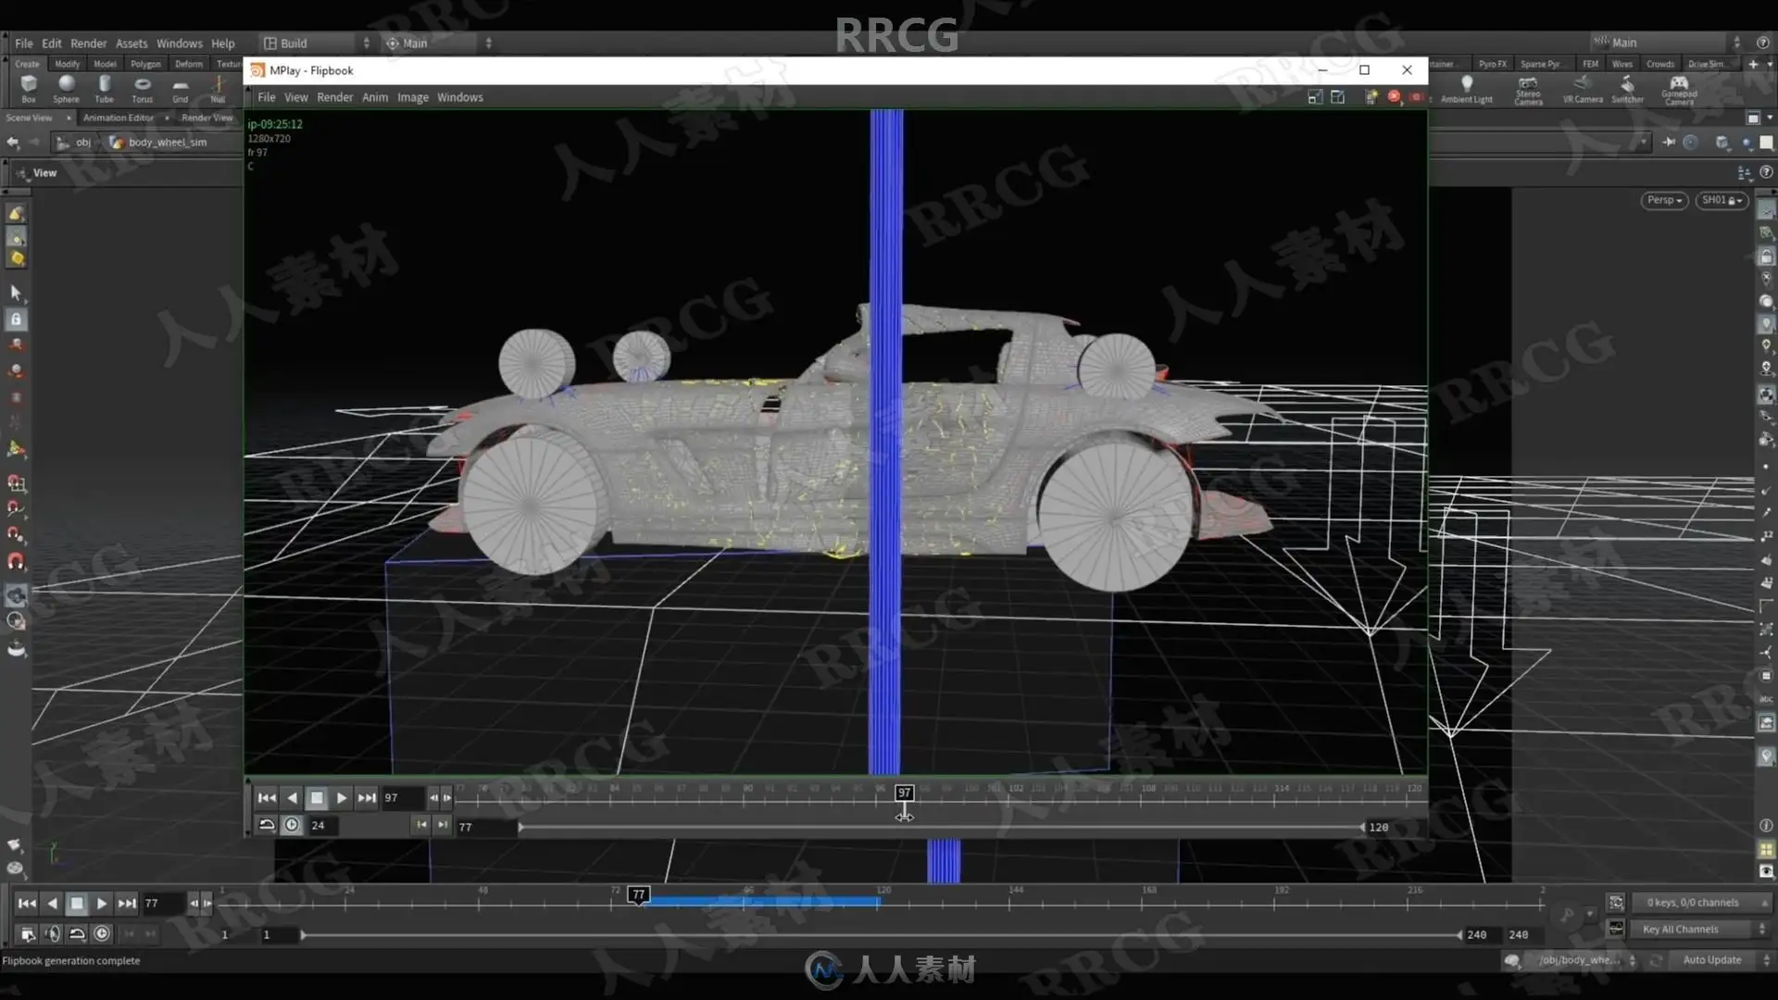Image resolution: width=1778 pixels, height=1000 pixels.
Task: Click the Gamepad Camera shelf tool
Action: click(x=1679, y=89)
